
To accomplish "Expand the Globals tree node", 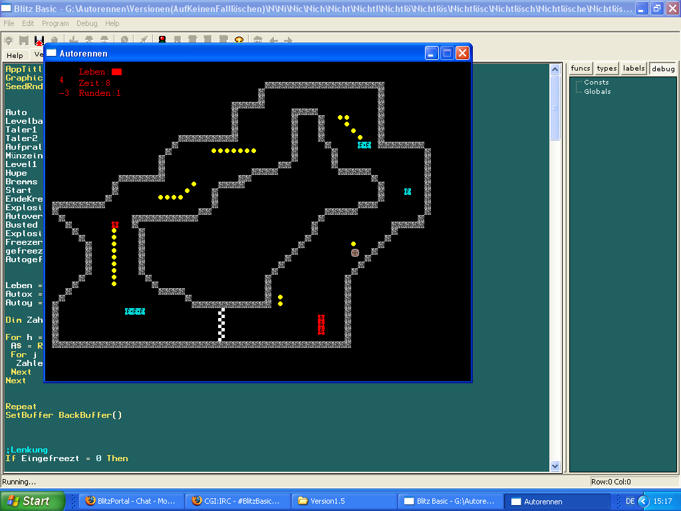I will tap(577, 92).
